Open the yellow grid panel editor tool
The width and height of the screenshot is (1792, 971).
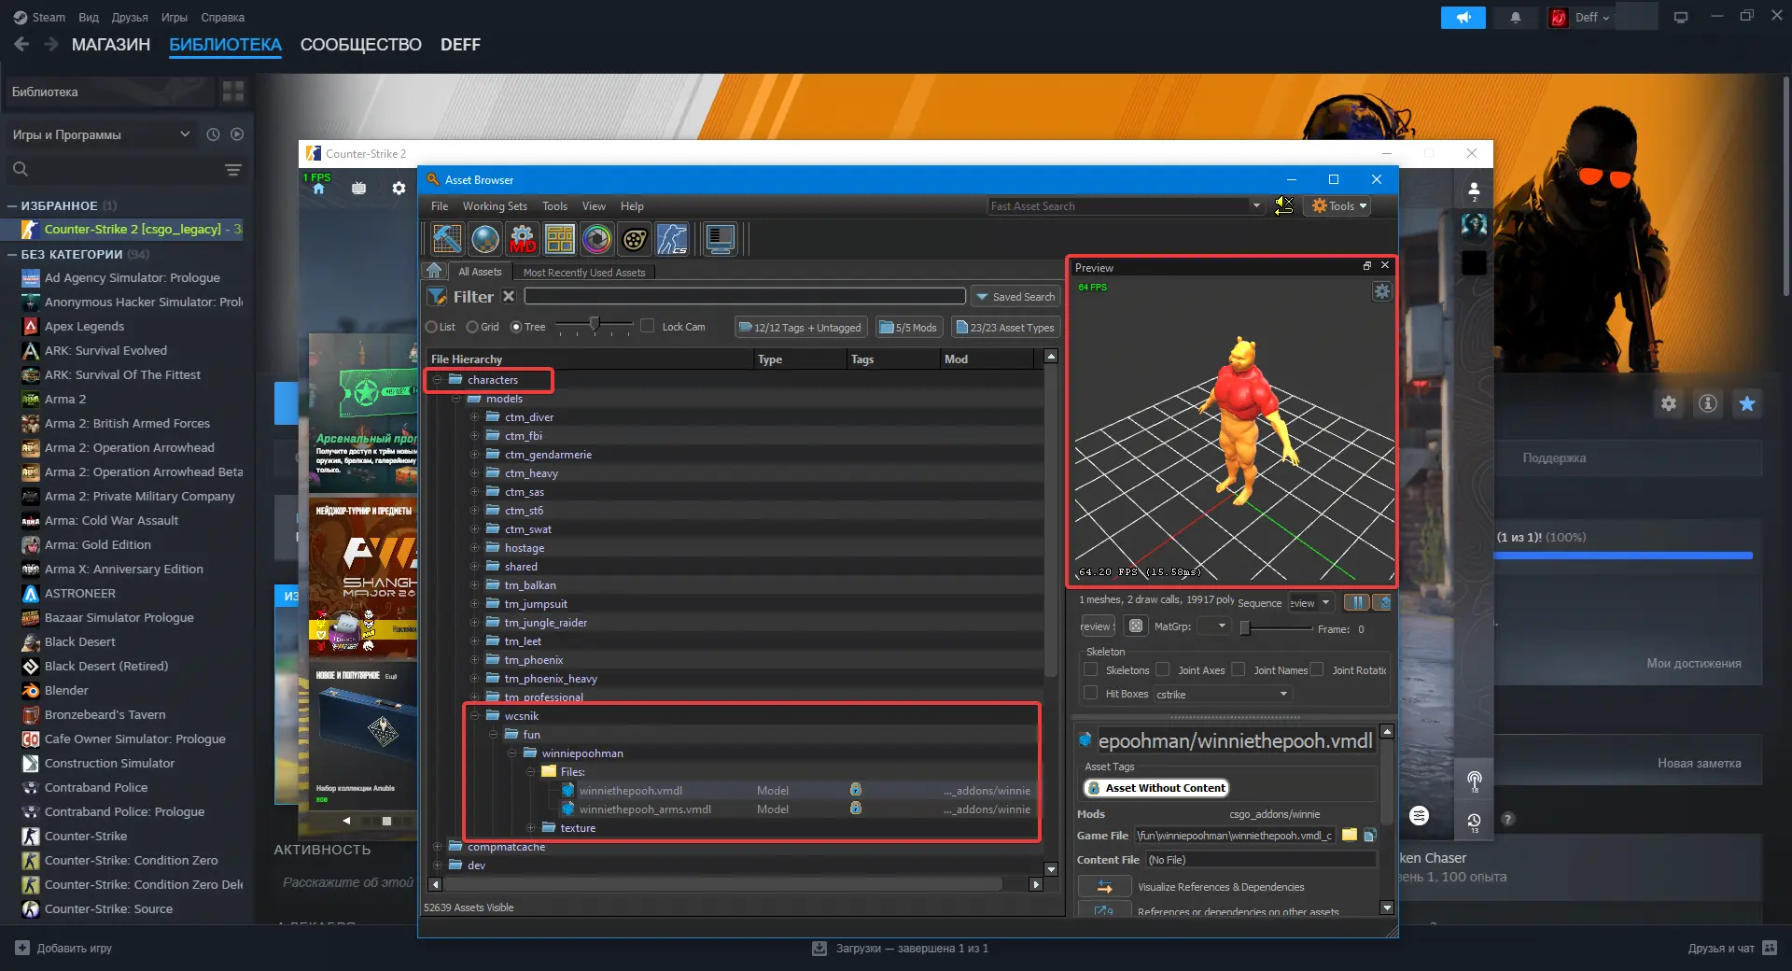point(560,239)
